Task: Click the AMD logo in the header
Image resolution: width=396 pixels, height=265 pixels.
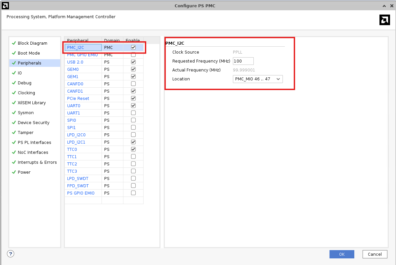Action: (385, 20)
